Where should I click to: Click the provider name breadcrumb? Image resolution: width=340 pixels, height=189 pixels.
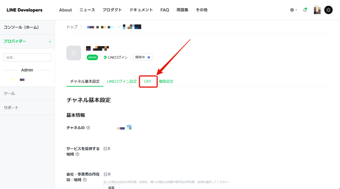pyautogui.click(x=101, y=27)
